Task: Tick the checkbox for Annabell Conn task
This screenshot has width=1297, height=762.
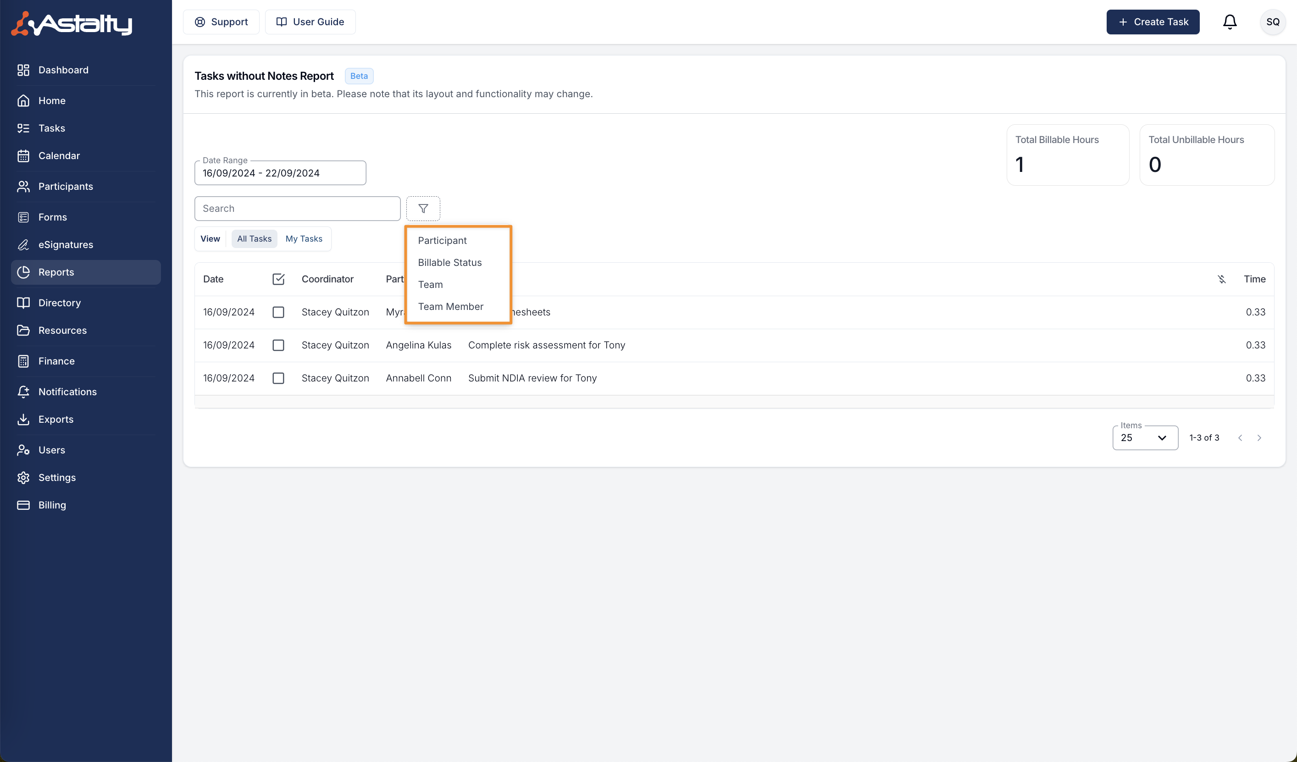Action: (278, 378)
